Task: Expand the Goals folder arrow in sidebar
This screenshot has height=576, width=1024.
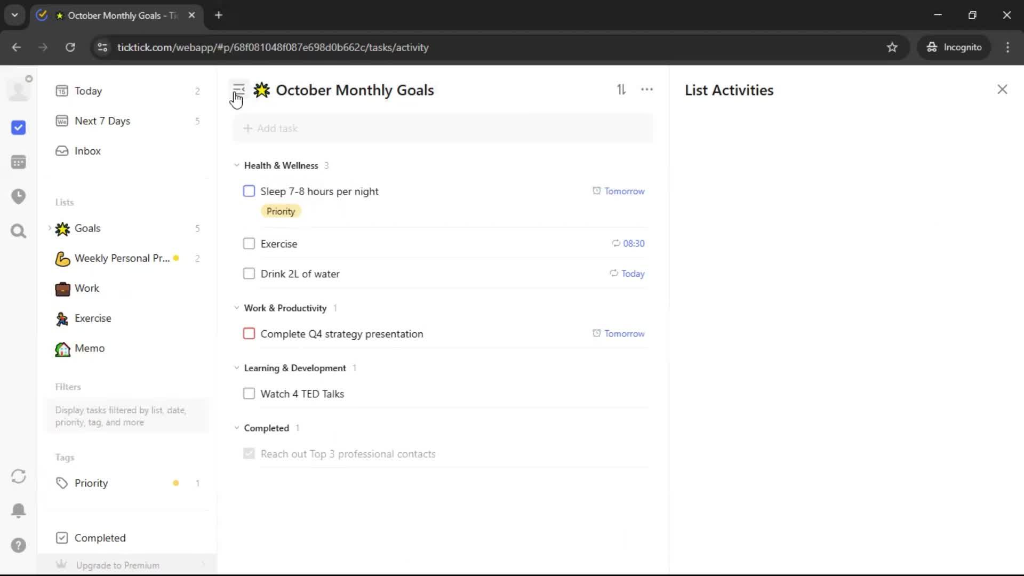Action: pos(50,228)
